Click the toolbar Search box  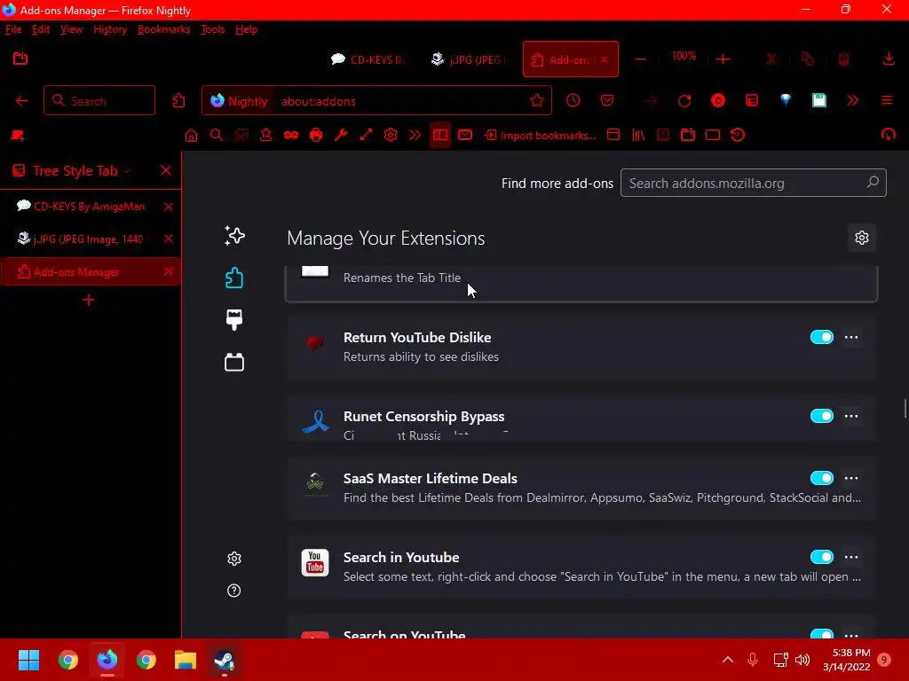99,101
